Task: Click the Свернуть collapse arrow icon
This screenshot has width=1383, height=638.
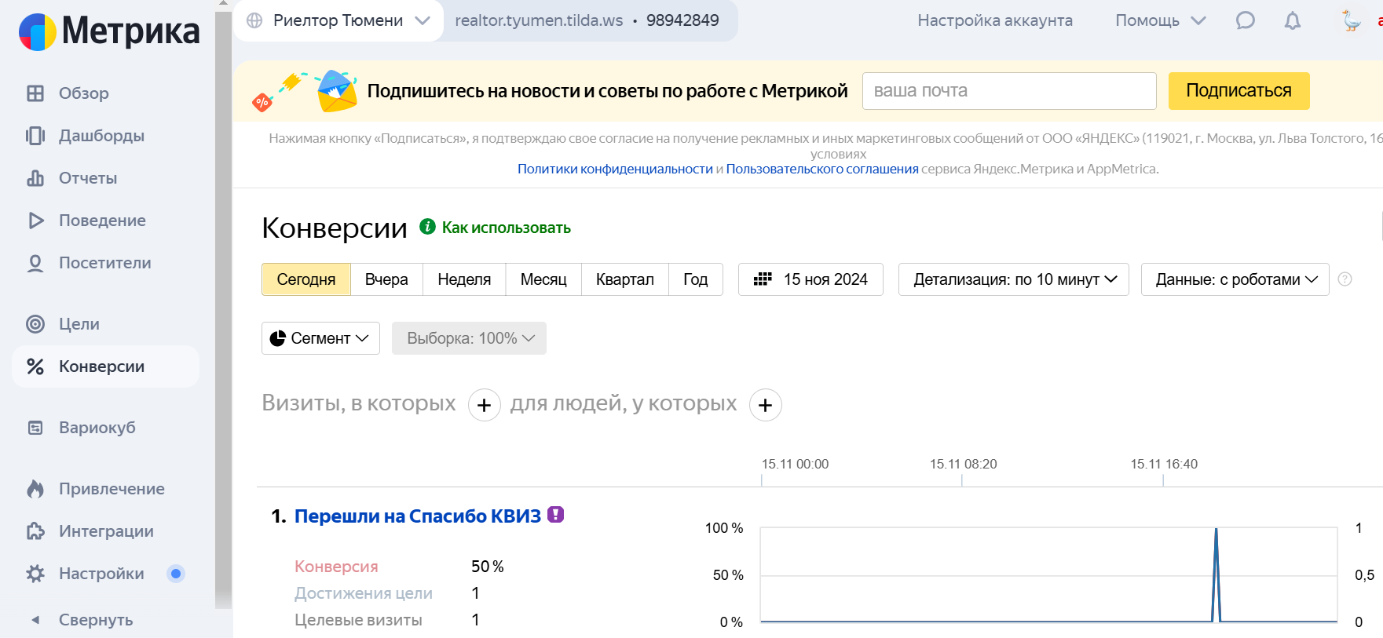Action: (35, 620)
